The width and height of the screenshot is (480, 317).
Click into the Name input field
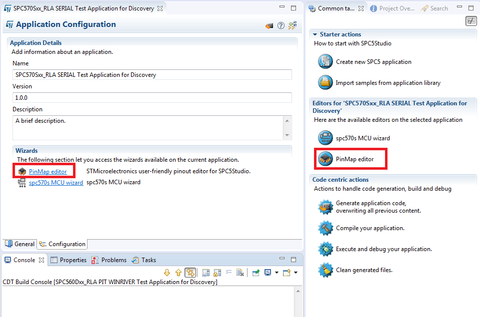pos(152,75)
